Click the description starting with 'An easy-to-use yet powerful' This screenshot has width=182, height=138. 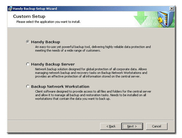click(93, 49)
